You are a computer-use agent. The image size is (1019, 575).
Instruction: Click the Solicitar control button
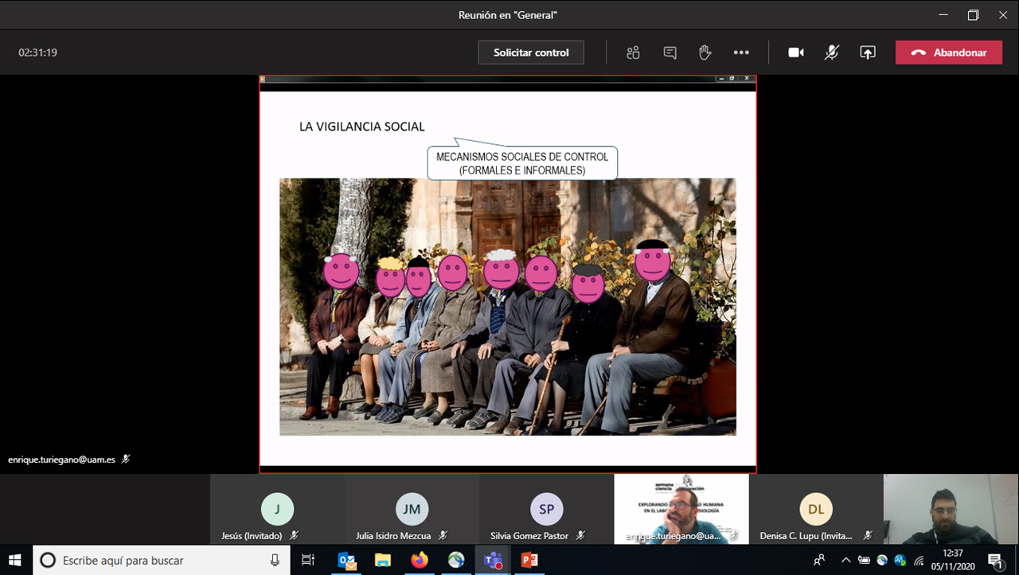click(x=531, y=53)
